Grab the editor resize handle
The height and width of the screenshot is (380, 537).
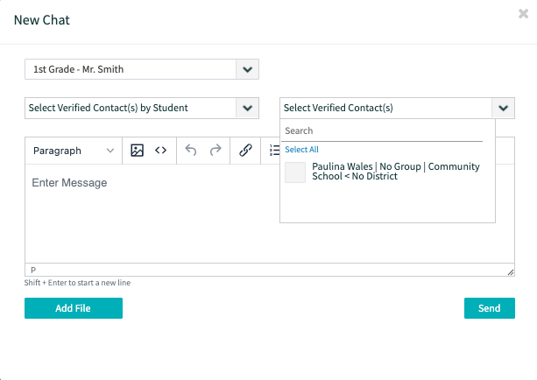[511, 272]
